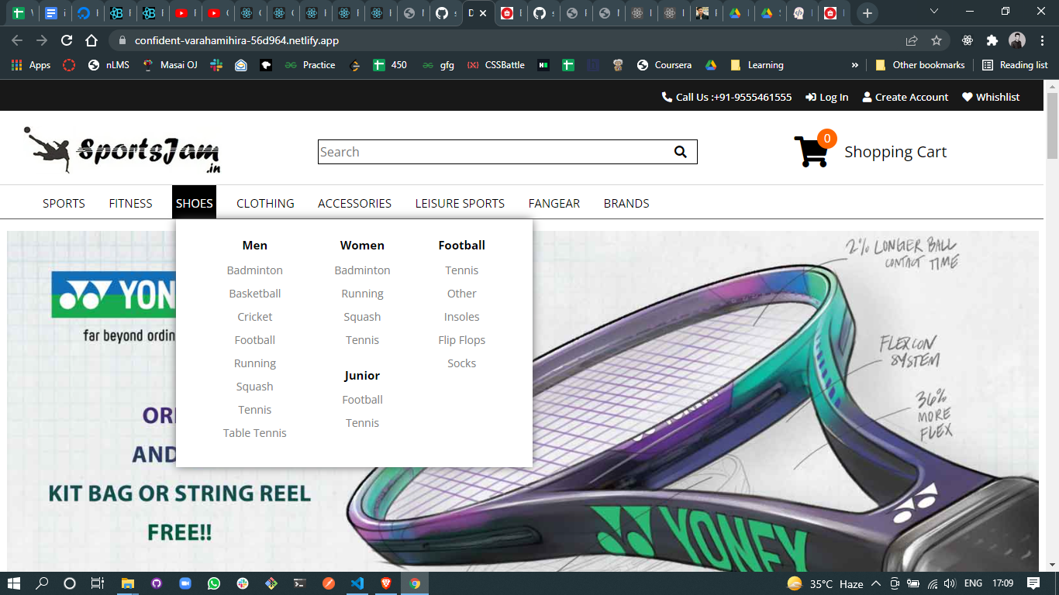Open the Chrome extensions puzzle icon
The image size is (1059, 595).
click(x=992, y=40)
